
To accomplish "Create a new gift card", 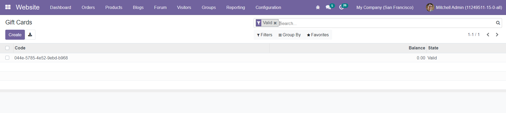I will click(x=15, y=35).
